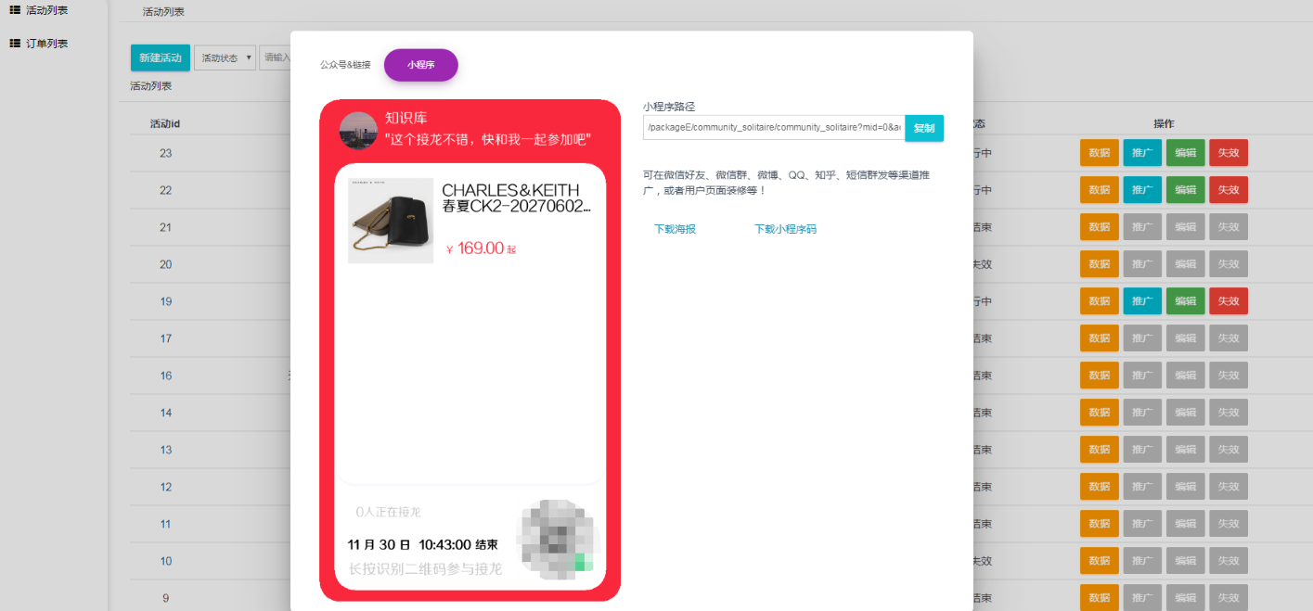This screenshot has width=1313, height=611.
Task: Click the 活动列表 sidebar list icon
Action: point(15,9)
